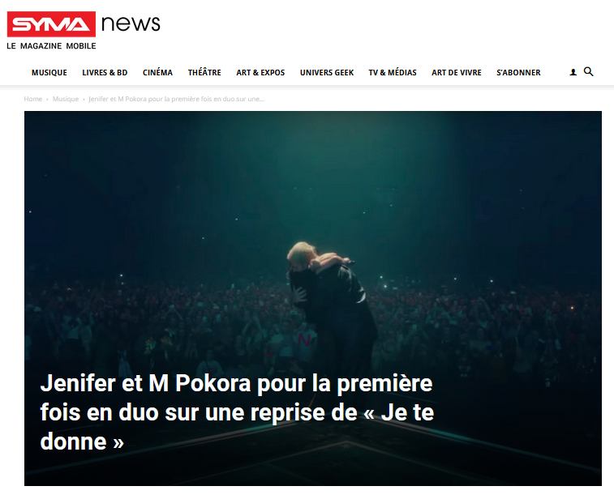
Task: Visit the Univers Geek section
Action: [327, 72]
